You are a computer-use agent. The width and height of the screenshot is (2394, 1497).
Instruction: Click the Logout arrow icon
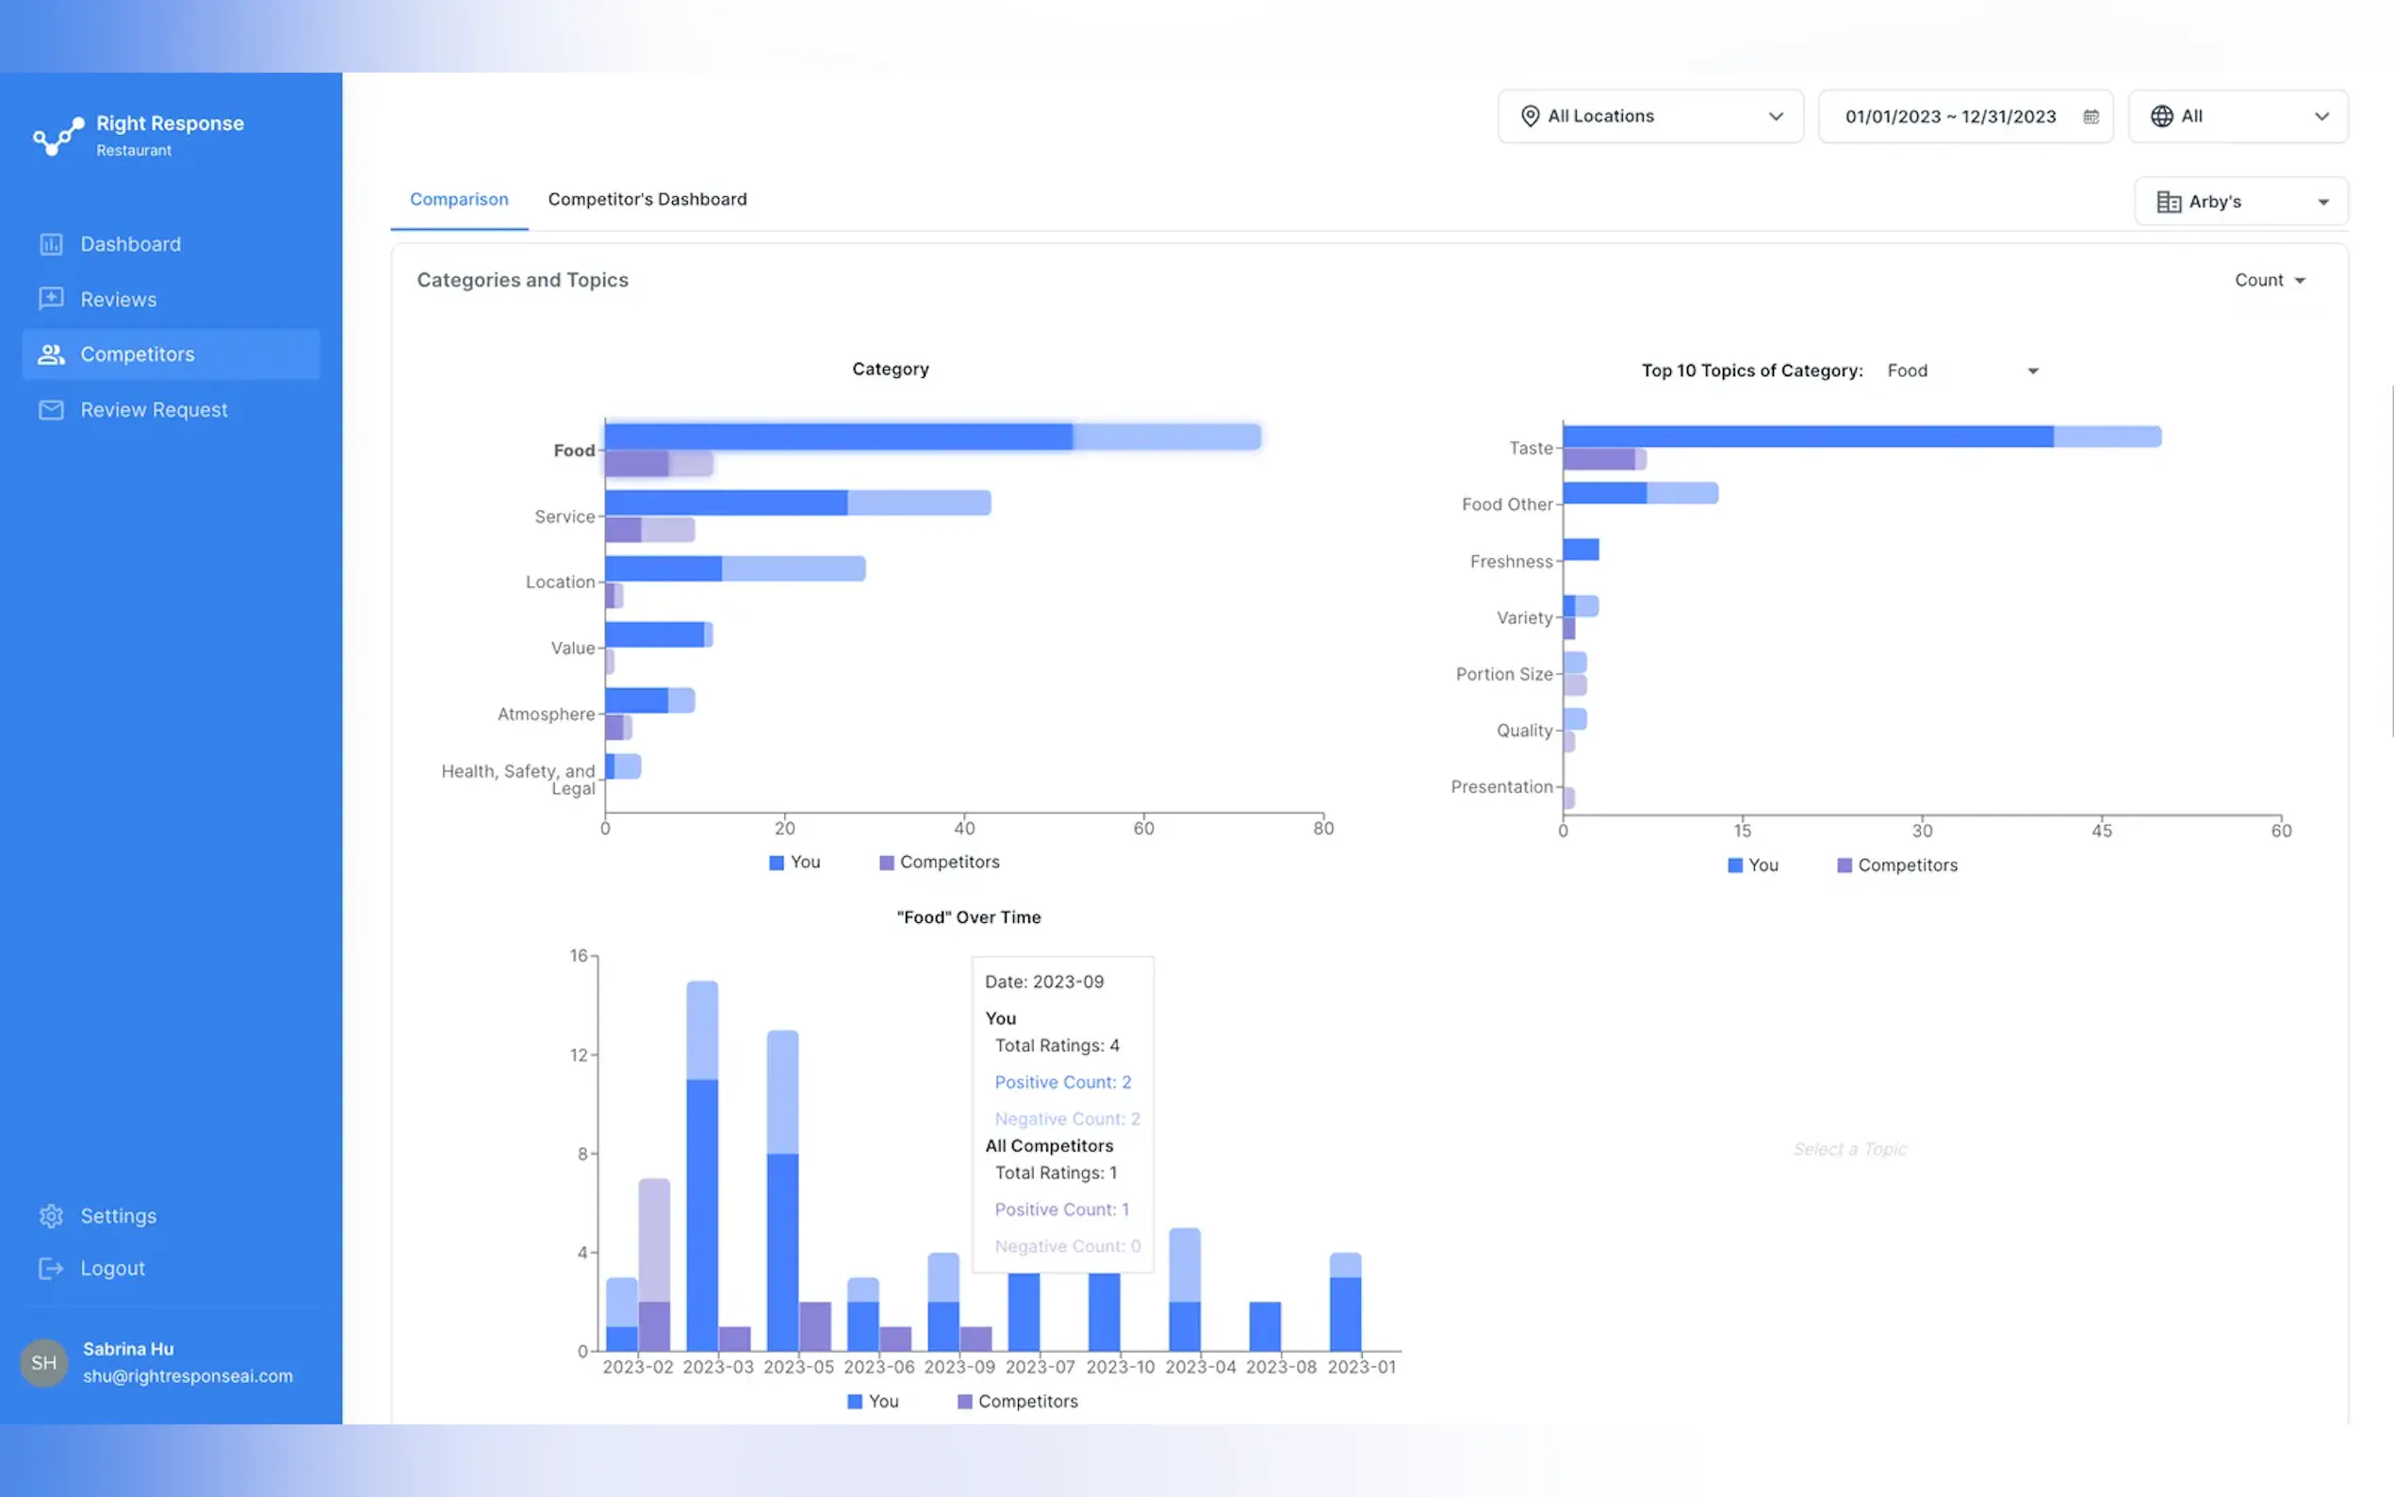(x=51, y=1268)
